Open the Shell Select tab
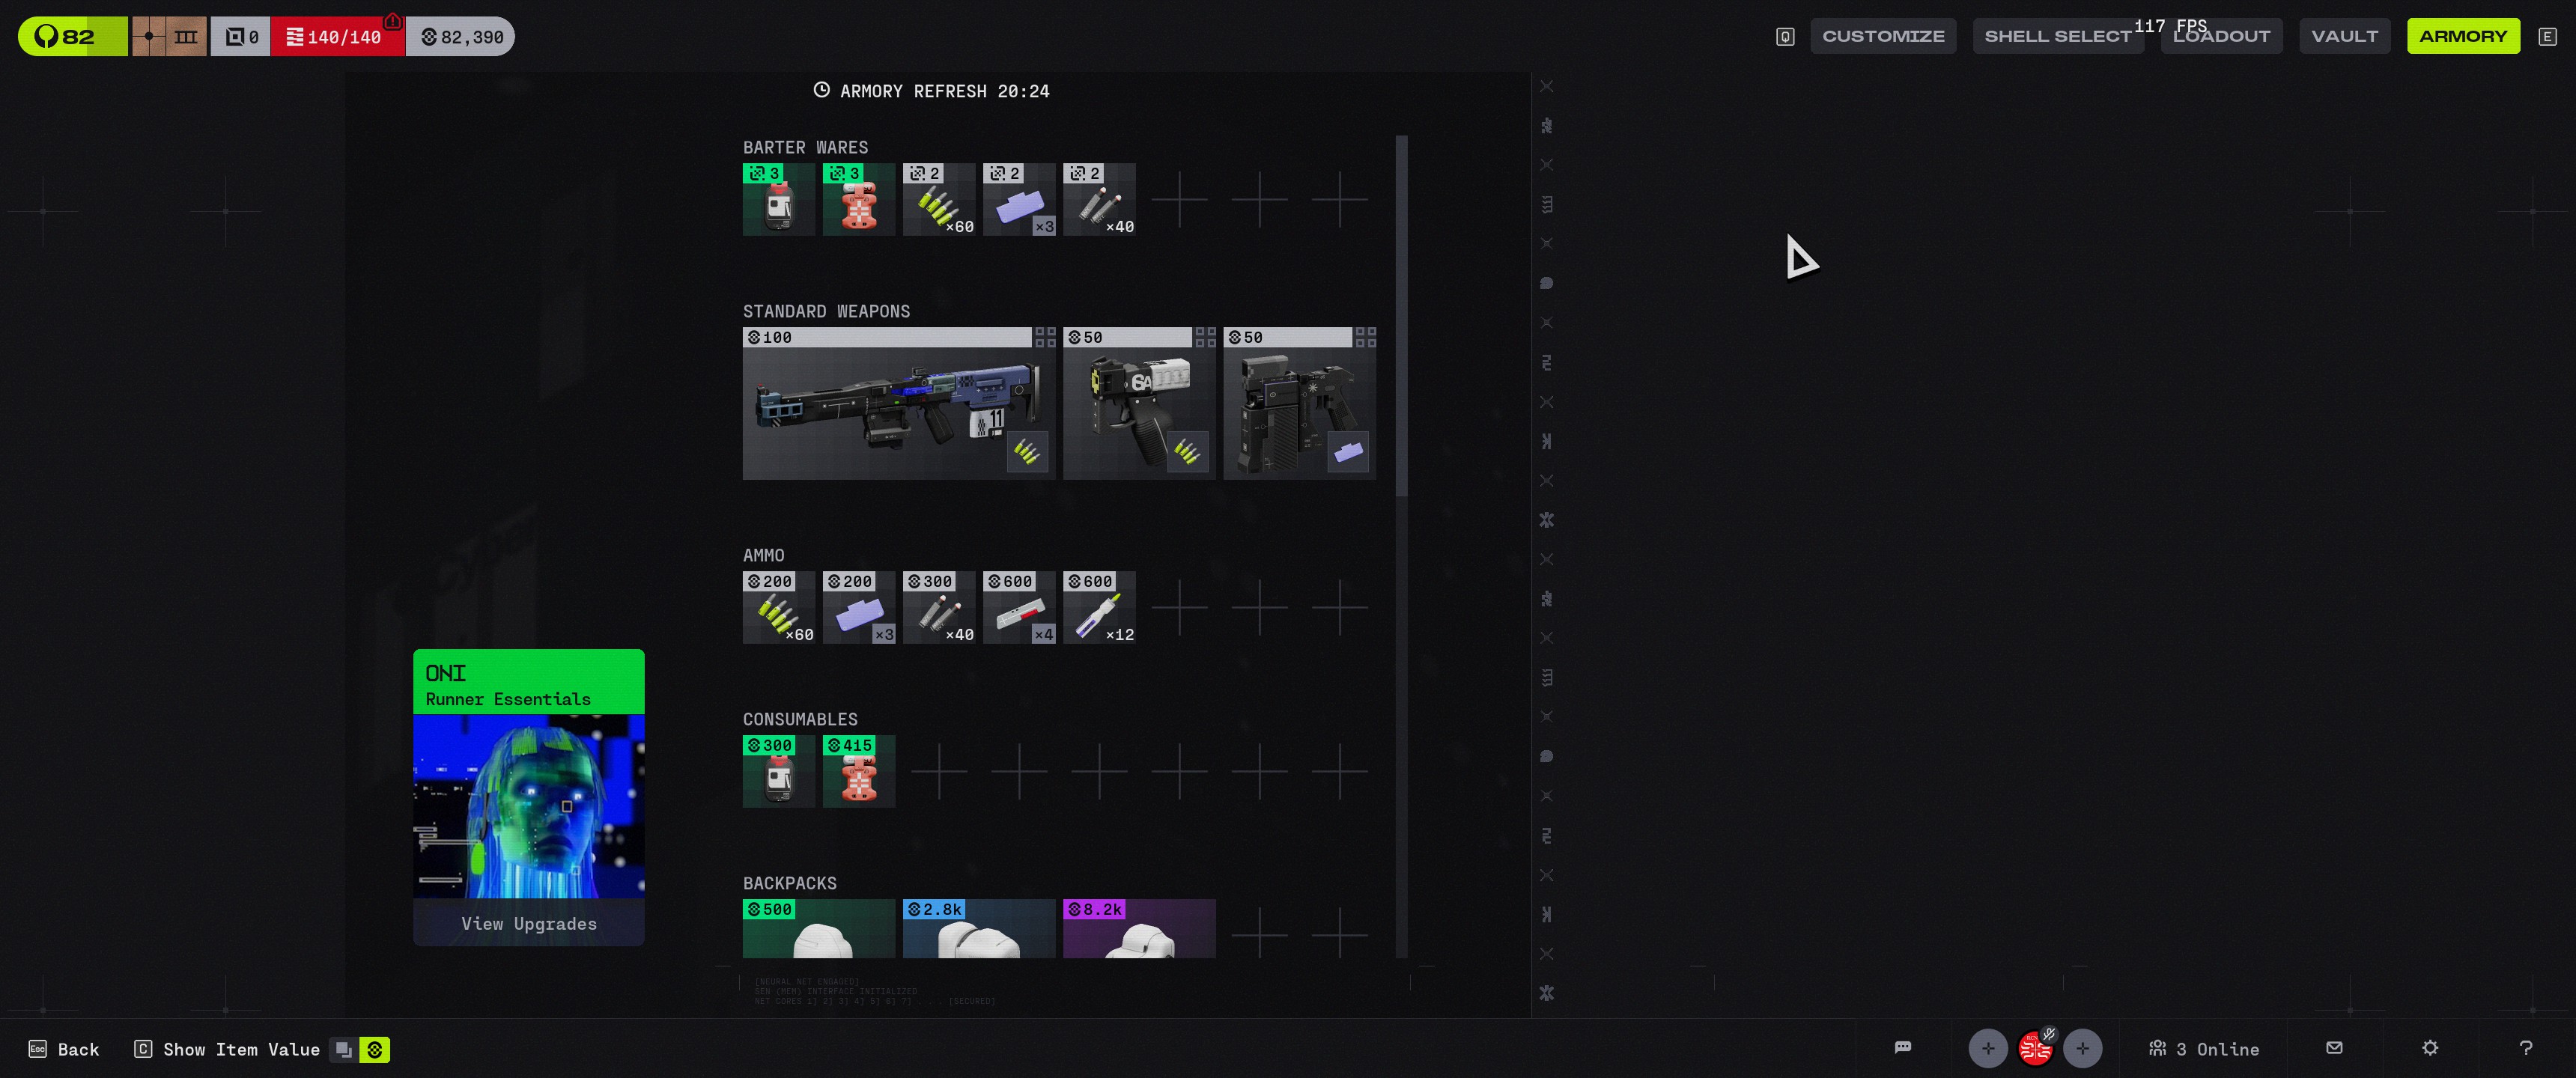Image resolution: width=2576 pixels, height=1078 pixels. coord(2057,36)
